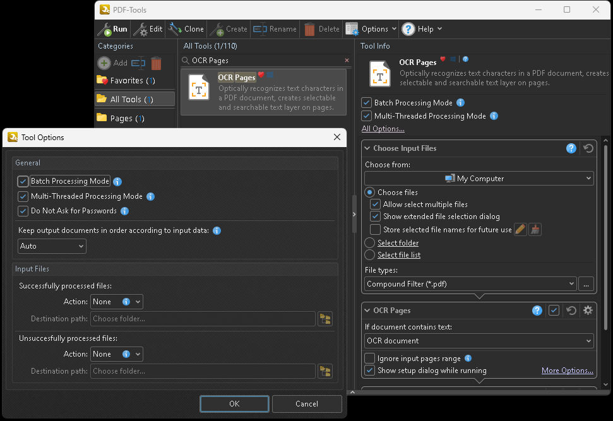
Task: Disable Do Not Ask for Passwords
Action: (x=23, y=211)
